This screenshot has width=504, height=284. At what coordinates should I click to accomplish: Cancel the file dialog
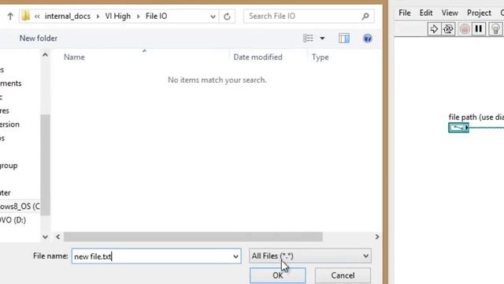[343, 275]
